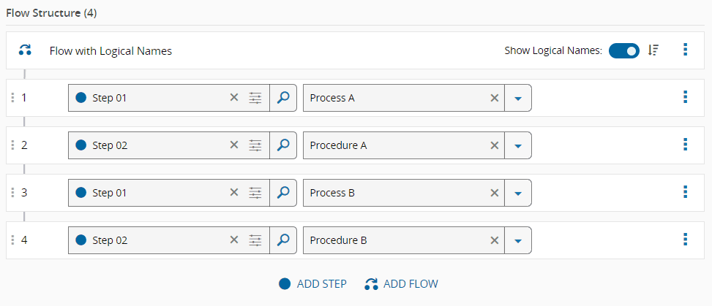This screenshot has height=306, width=712.
Task: Click the search magnifier in row 3
Action: coord(283,193)
